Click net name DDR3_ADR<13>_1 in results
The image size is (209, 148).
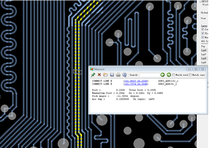pos(168,81)
